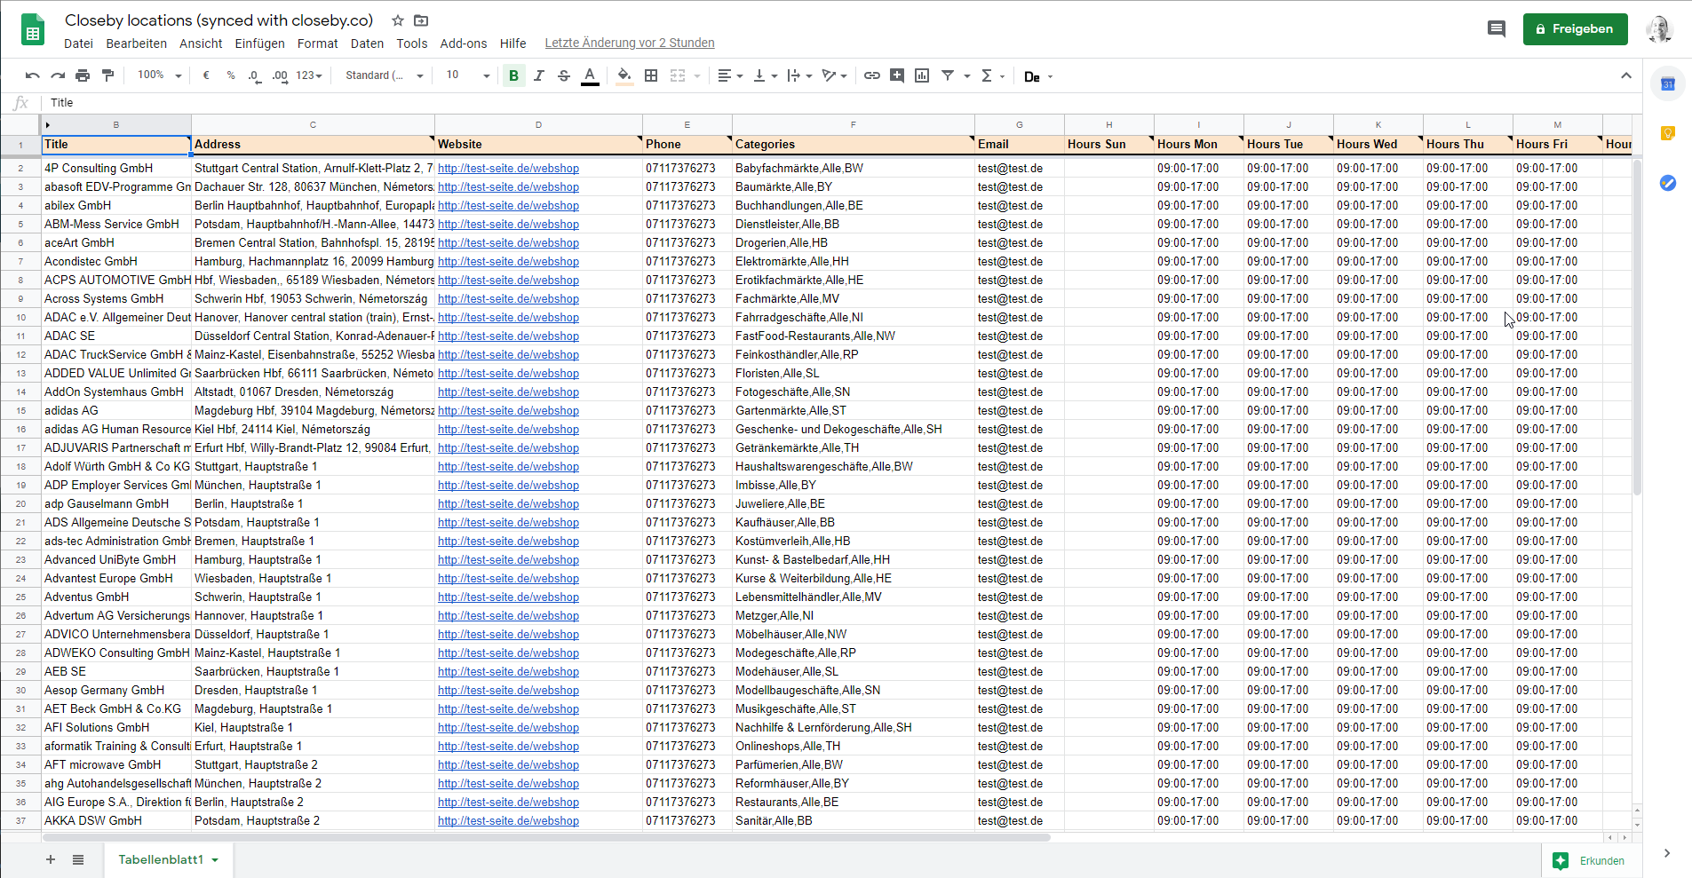Open Google Tasks in the side panel

pyautogui.click(x=1668, y=183)
